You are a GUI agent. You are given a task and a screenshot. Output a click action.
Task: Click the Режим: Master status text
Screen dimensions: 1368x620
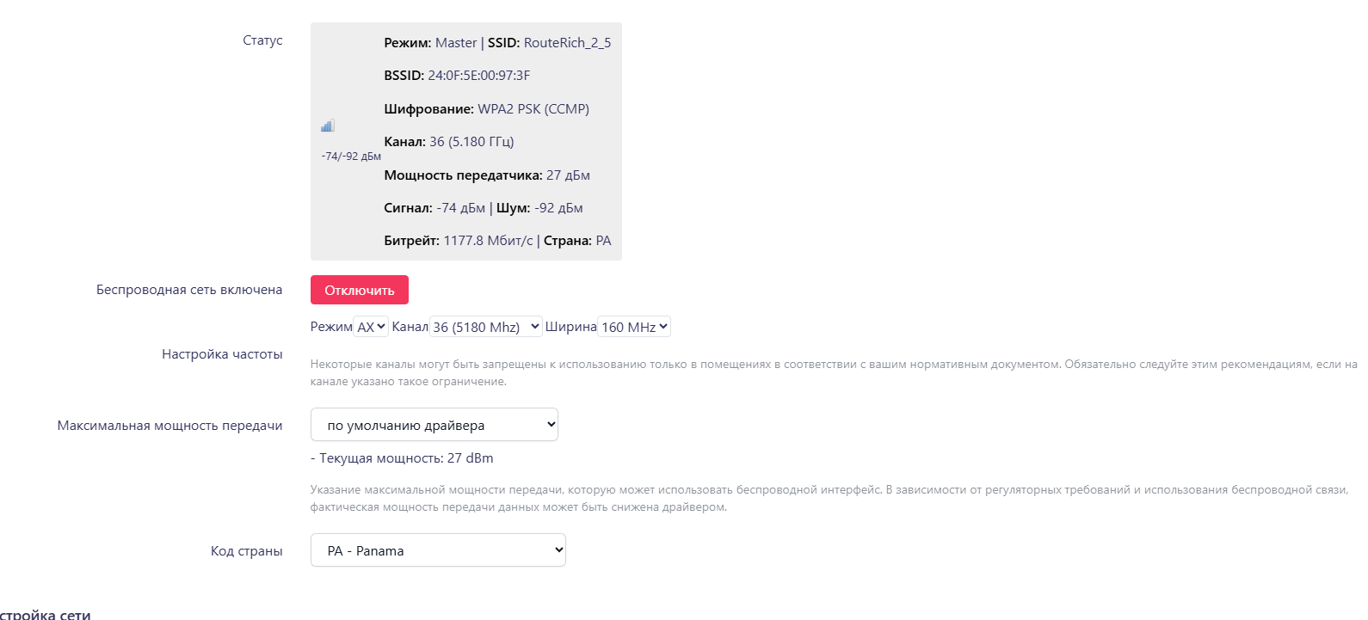click(x=430, y=43)
